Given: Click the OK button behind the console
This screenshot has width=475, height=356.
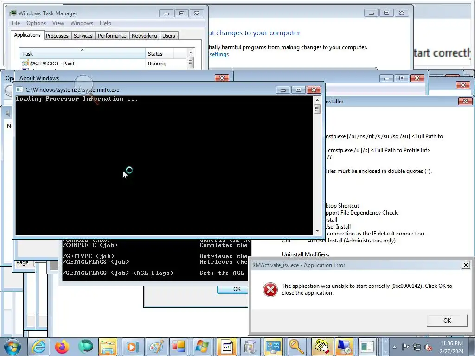Looking at the screenshot, I should 233,289.
